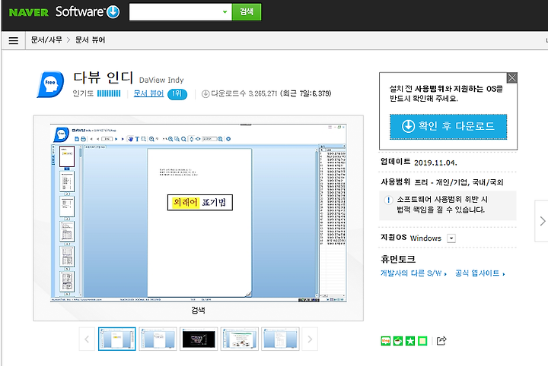Select the dark third screenshot thumbnail
The image size is (548, 366).
(x=199, y=339)
